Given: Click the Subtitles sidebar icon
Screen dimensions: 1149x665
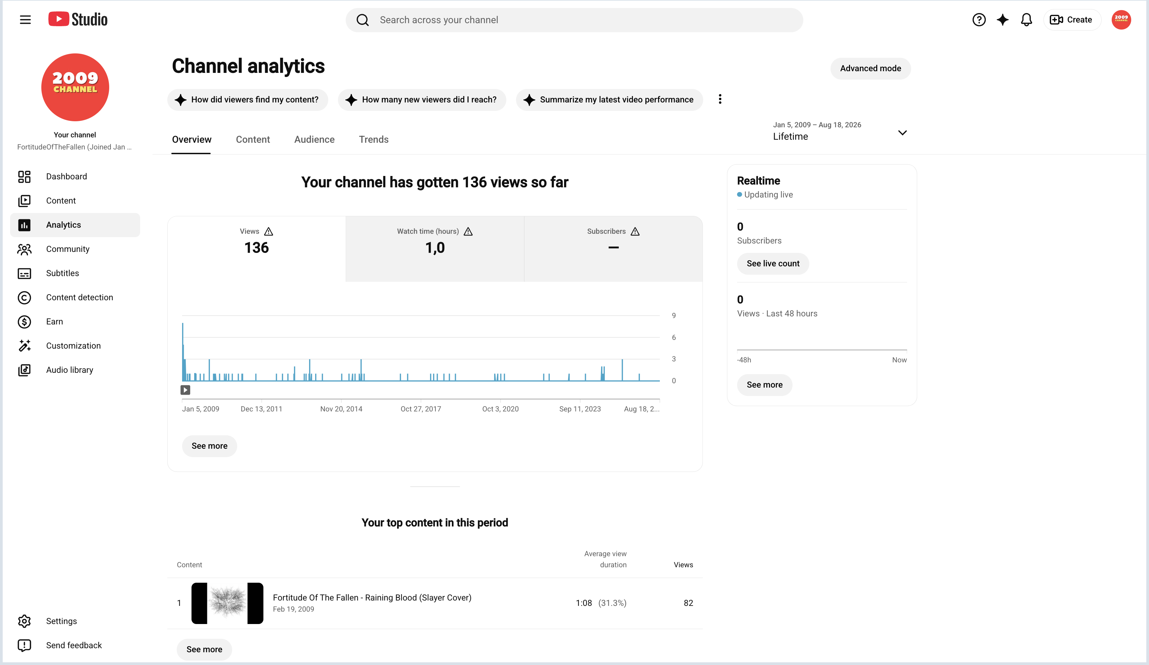Looking at the screenshot, I should click(24, 273).
